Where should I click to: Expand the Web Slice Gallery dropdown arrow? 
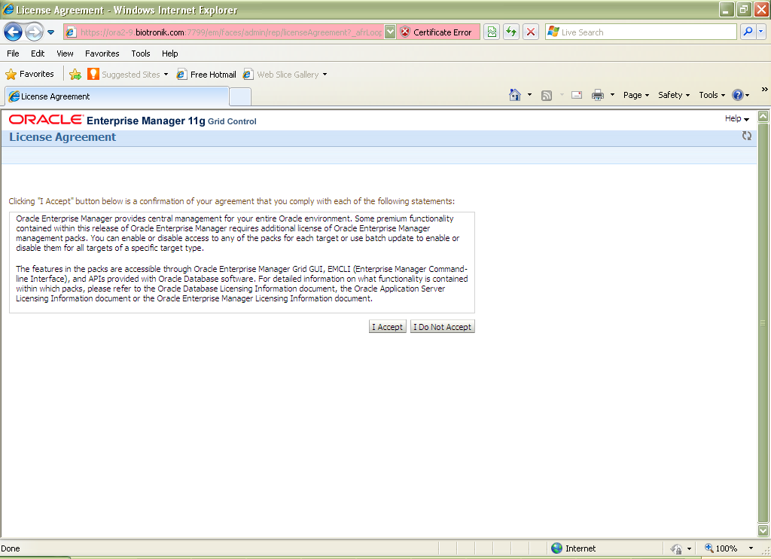(x=325, y=75)
